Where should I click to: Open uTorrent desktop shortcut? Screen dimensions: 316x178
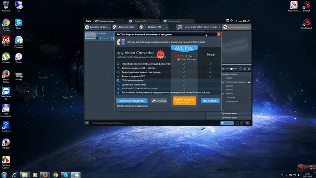6,58
